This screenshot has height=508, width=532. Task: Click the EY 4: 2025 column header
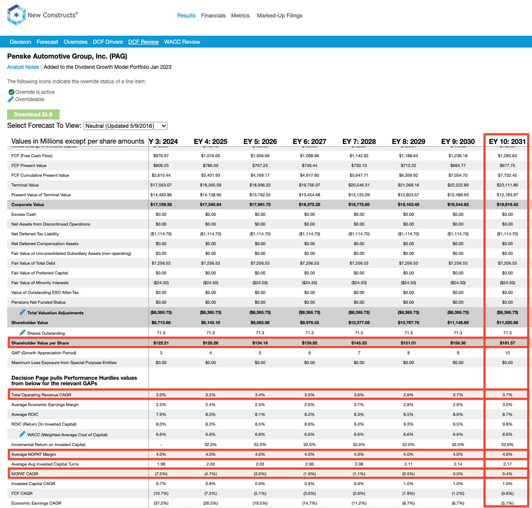point(210,141)
